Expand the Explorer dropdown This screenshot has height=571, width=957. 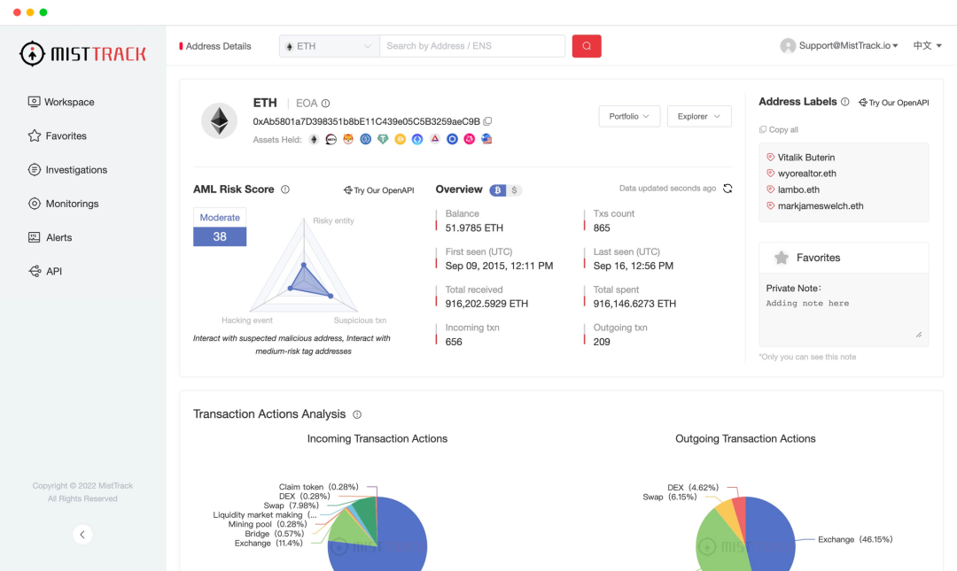699,117
